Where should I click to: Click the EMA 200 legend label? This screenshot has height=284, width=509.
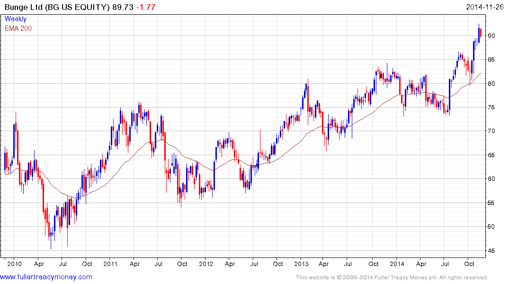pos(18,28)
